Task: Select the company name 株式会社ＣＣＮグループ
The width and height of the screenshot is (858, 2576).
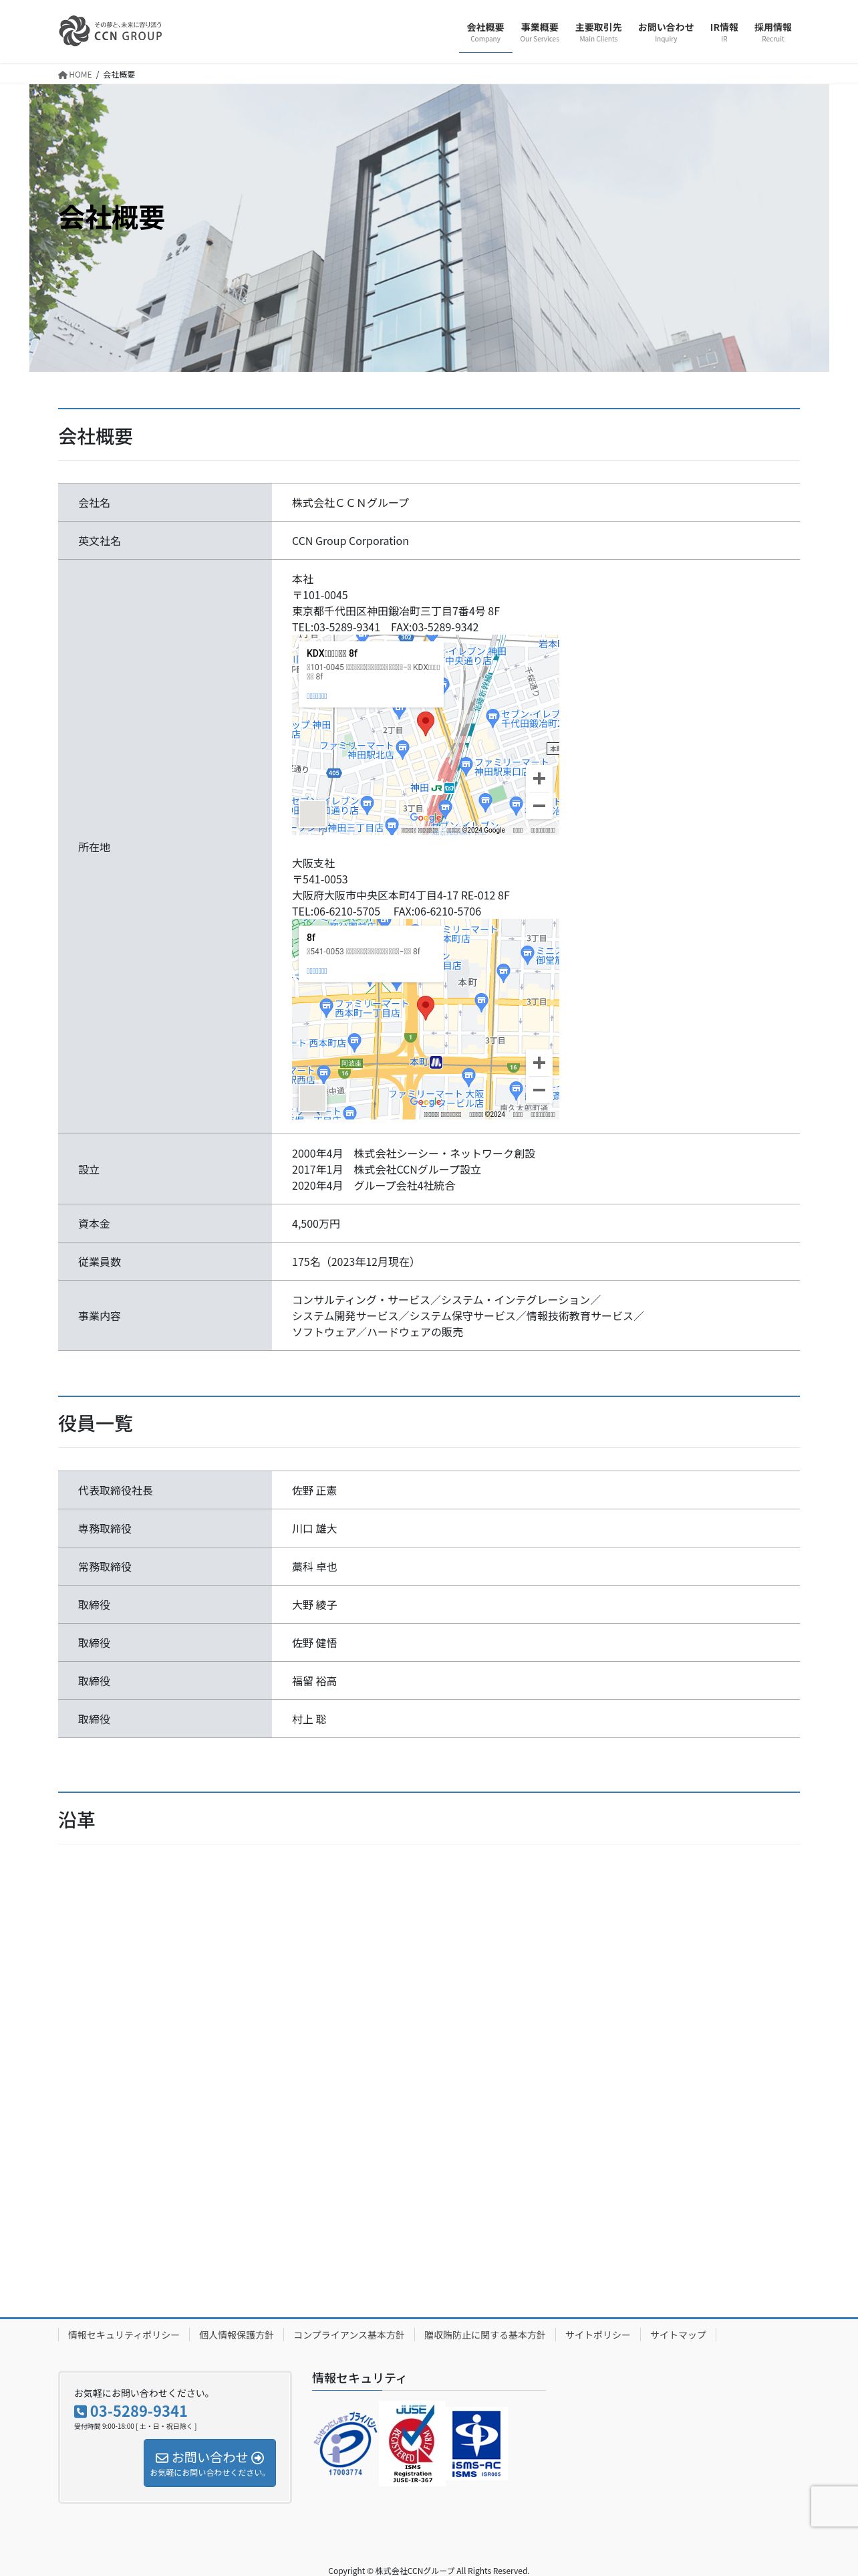Action: (349, 503)
